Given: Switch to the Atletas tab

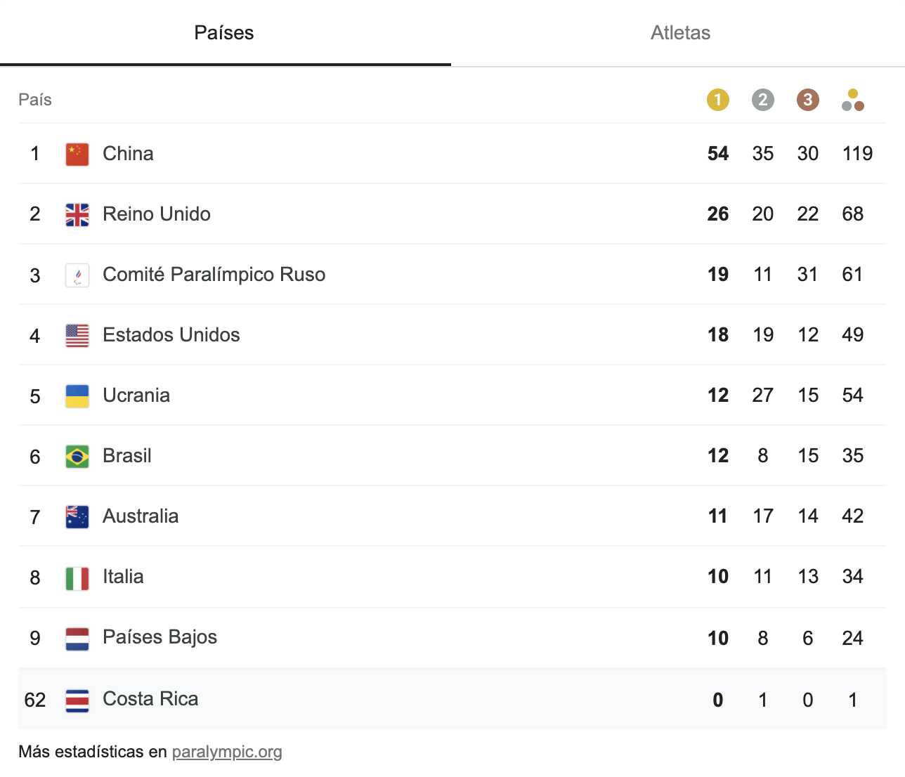Looking at the screenshot, I should (679, 33).
